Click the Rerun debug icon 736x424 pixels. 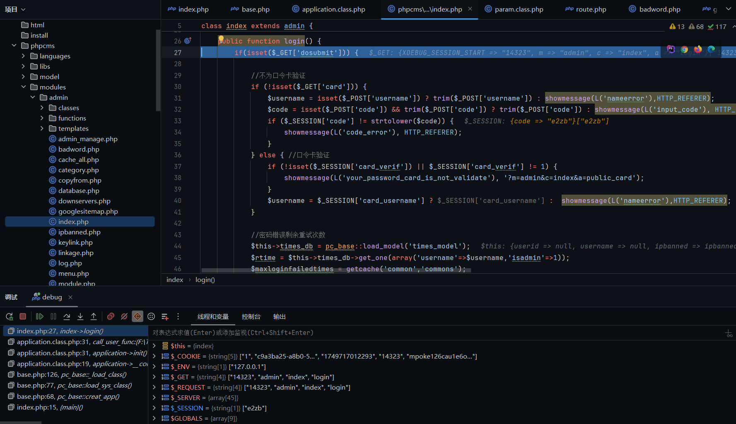coord(9,317)
